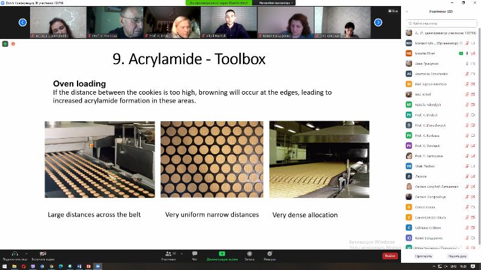This screenshot has width=481, height=270.
Task: Open Viber icon in Windows taskbar
Action: (33, 266)
